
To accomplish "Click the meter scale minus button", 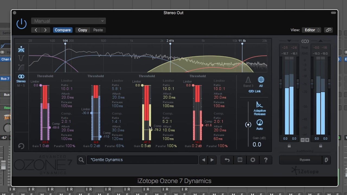I will point(303,140).
